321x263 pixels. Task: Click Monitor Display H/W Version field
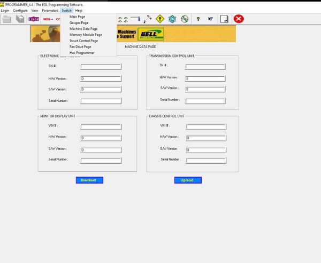(101, 138)
